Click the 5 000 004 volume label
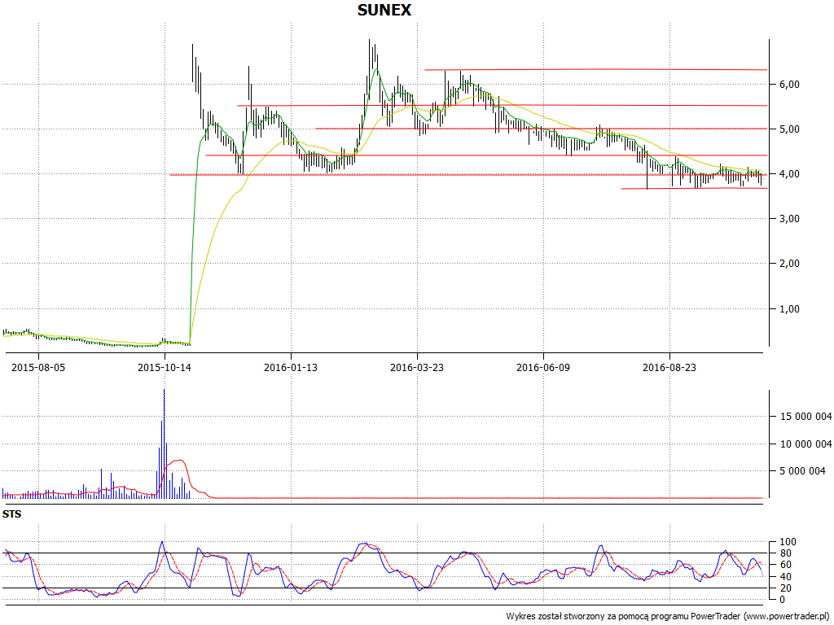The height and width of the screenshot is (625, 834). pyautogui.click(x=802, y=471)
